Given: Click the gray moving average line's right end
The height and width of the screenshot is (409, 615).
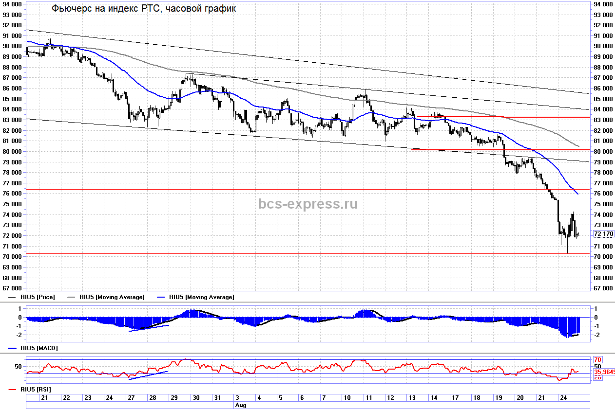Looking at the screenshot, I should click(x=577, y=146).
